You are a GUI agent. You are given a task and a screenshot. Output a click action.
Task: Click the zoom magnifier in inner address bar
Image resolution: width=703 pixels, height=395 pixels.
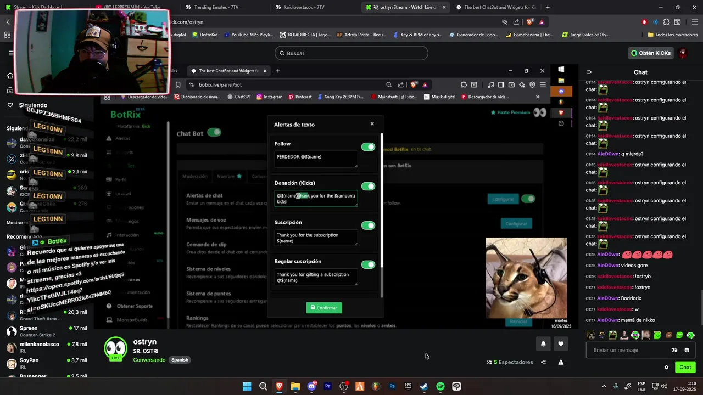click(x=389, y=84)
